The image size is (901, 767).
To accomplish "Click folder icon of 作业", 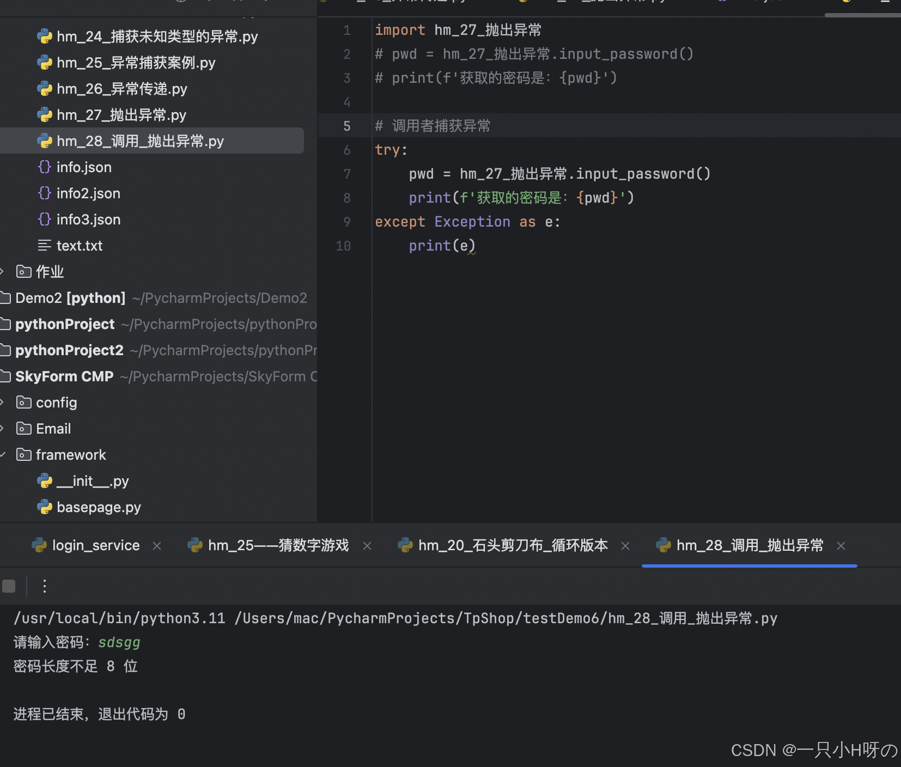I will (24, 271).
